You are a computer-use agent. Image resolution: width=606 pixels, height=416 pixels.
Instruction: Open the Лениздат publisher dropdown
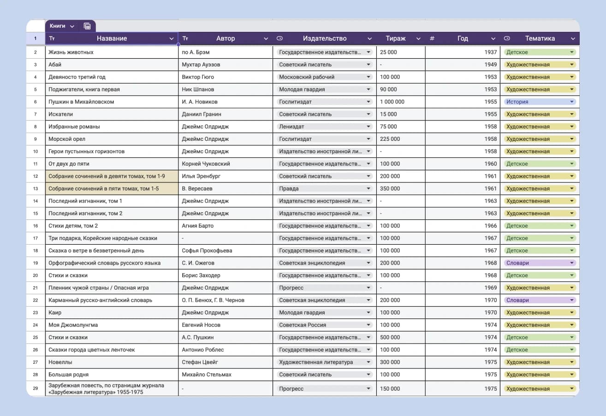pyautogui.click(x=325, y=127)
